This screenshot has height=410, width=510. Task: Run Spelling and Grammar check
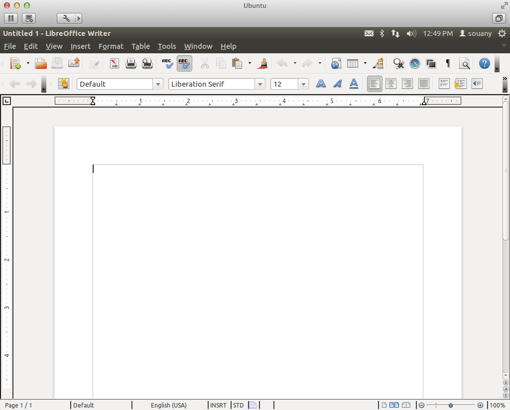[x=168, y=63]
